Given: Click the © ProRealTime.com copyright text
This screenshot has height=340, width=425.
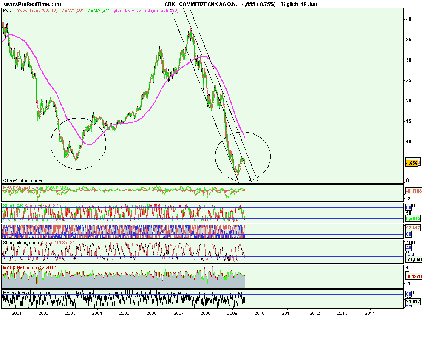Looking at the screenshot, I should tap(22, 181).
